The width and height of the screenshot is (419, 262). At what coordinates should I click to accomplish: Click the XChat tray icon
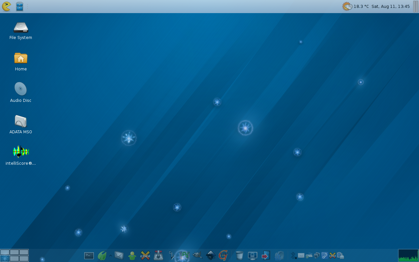point(333,255)
